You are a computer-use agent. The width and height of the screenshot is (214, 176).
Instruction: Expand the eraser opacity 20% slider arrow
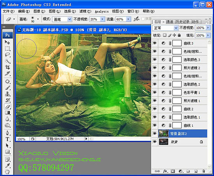coord(102,19)
